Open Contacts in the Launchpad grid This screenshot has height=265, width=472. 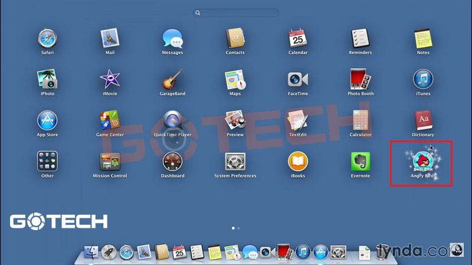(235, 38)
